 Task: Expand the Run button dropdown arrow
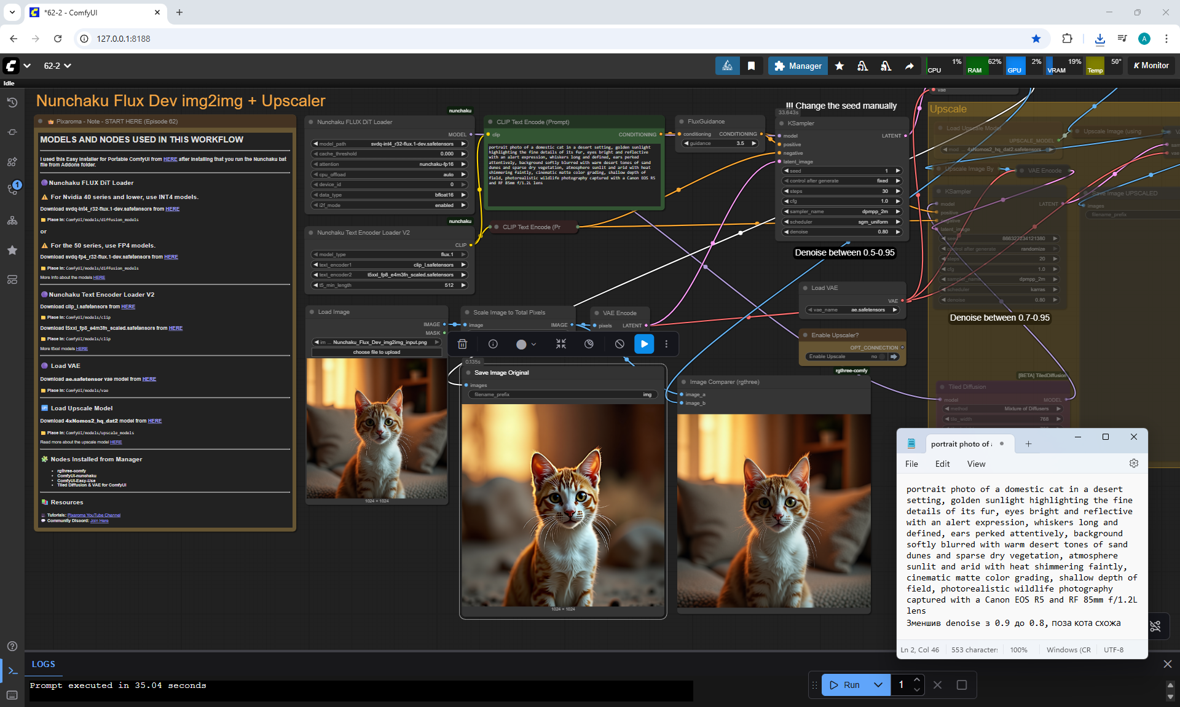pos(878,684)
